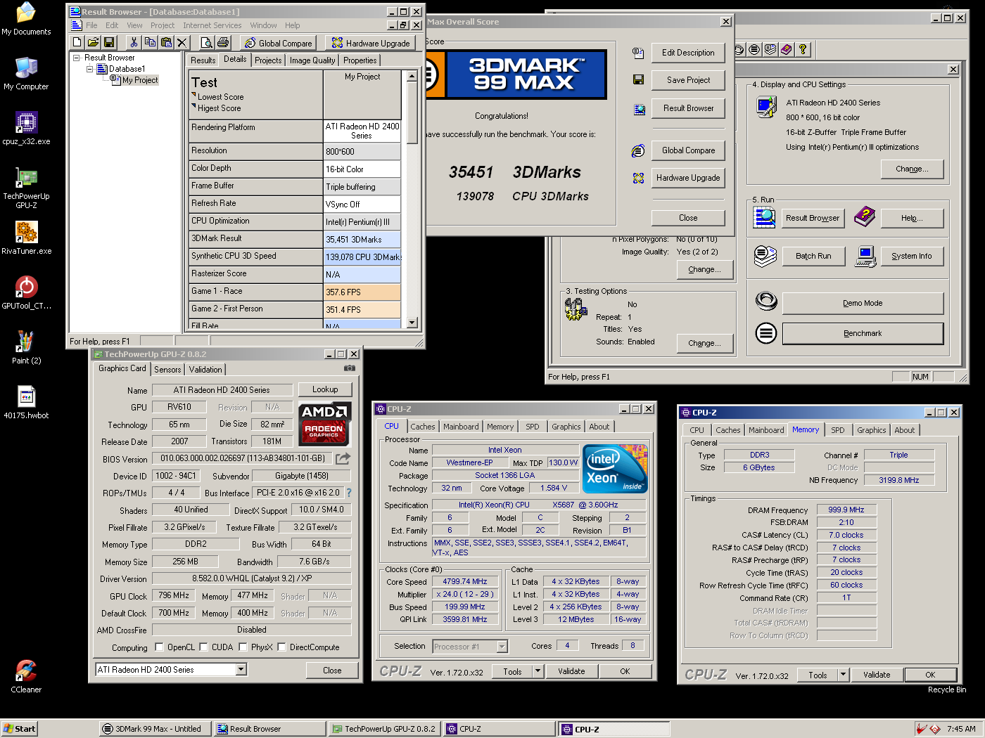Click the floppy icon beside Save Project
The image size is (985, 738).
pyautogui.click(x=638, y=80)
